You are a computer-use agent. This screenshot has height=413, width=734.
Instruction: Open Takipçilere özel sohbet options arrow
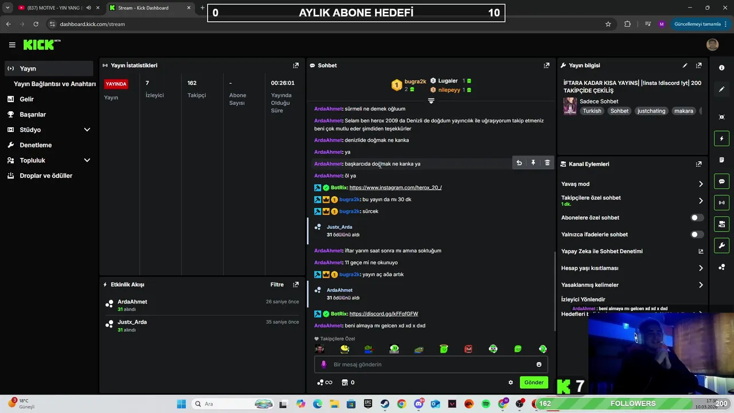pyautogui.click(x=701, y=201)
